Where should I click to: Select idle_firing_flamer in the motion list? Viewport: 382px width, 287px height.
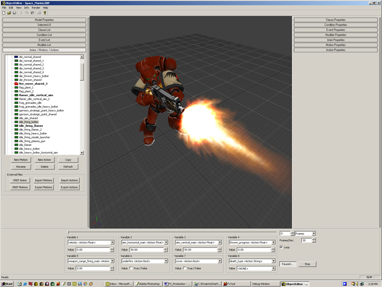[31, 126]
